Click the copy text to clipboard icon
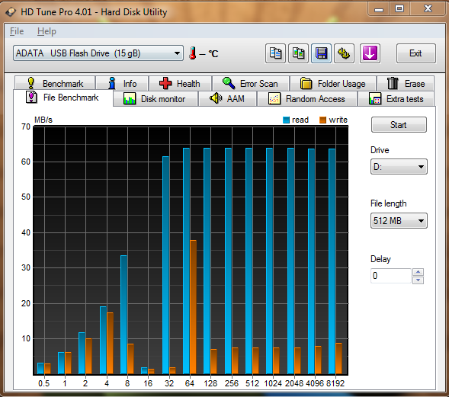 [275, 53]
